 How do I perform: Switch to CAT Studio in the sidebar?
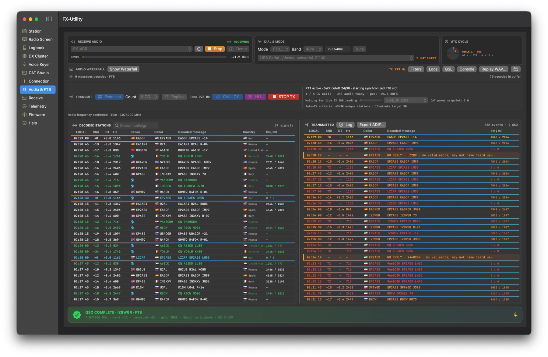tap(38, 73)
